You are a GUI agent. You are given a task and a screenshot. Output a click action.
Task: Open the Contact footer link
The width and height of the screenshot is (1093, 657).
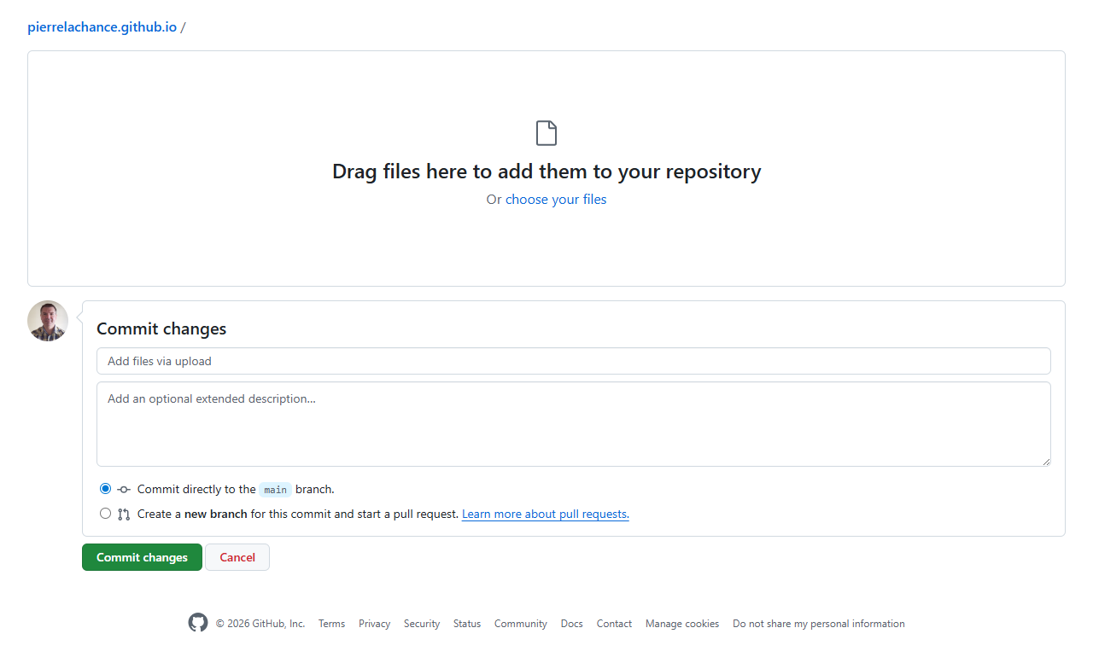coord(614,624)
